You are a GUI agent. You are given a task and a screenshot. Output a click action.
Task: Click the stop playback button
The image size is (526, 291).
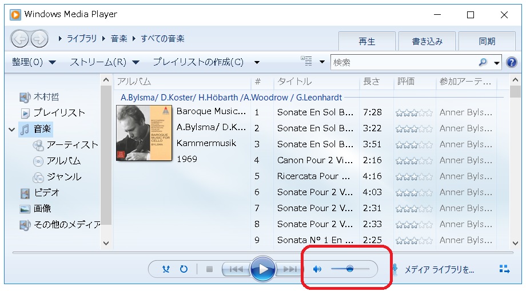point(209,269)
